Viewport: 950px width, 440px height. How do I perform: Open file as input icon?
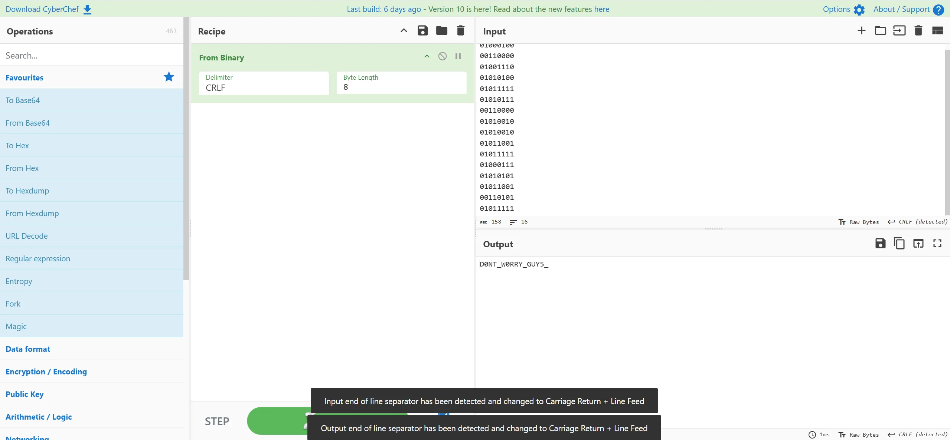click(899, 31)
